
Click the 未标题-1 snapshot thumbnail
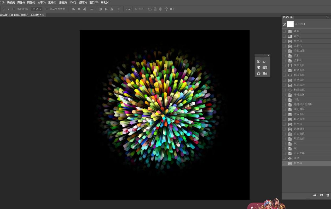(x=291, y=24)
